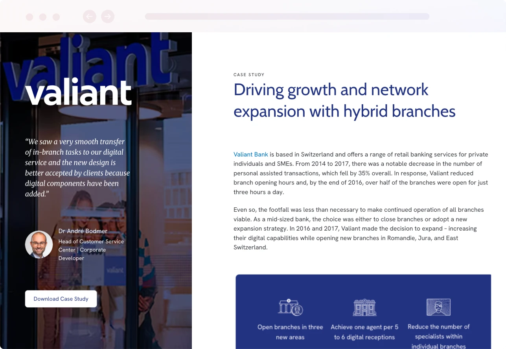The height and width of the screenshot is (349, 506).
Task: Click the browser back arrow button
Action: click(90, 17)
